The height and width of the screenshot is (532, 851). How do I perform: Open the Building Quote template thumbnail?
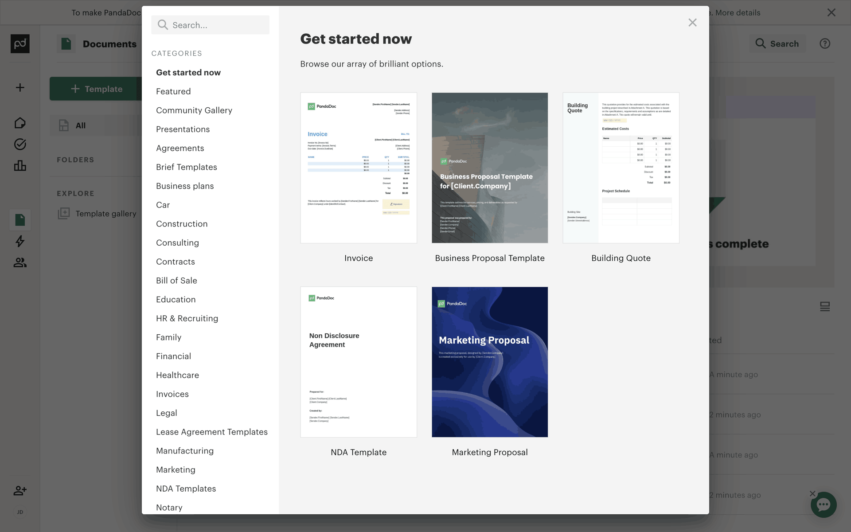(x=621, y=168)
